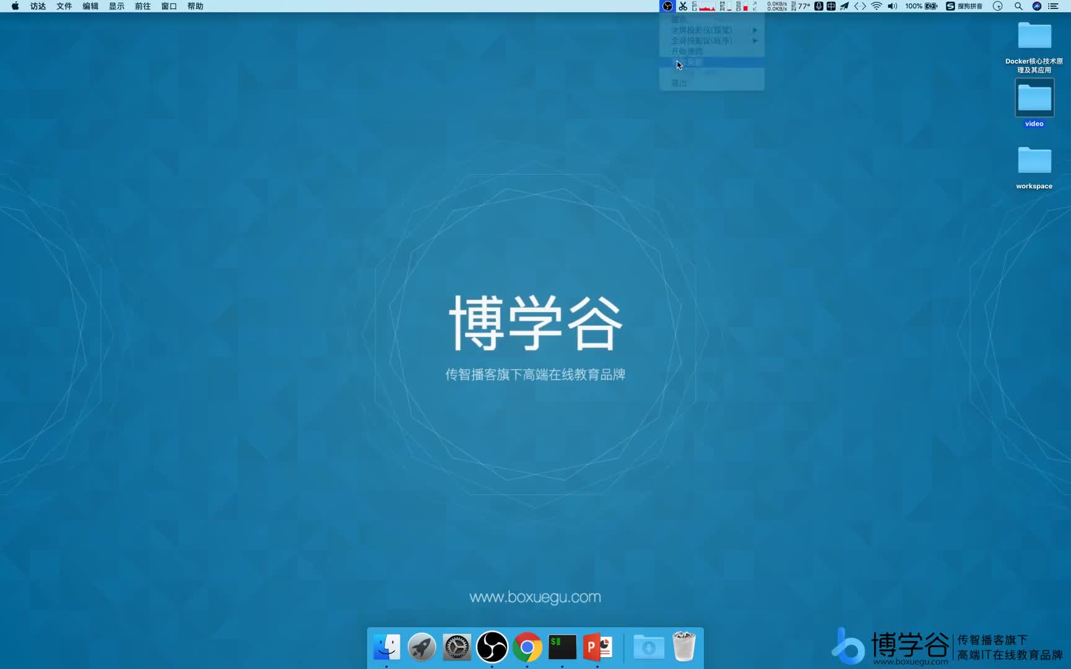Open Spotlight search magnifier
The image size is (1071, 669).
point(1018,6)
